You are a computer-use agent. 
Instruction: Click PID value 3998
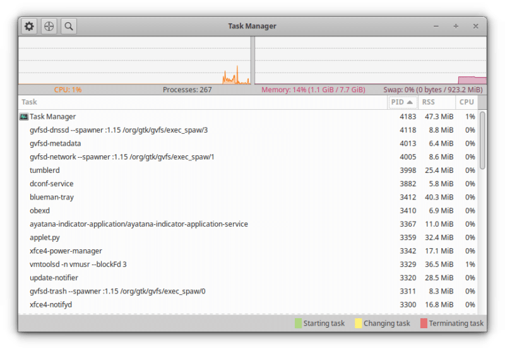[x=408, y=170]
